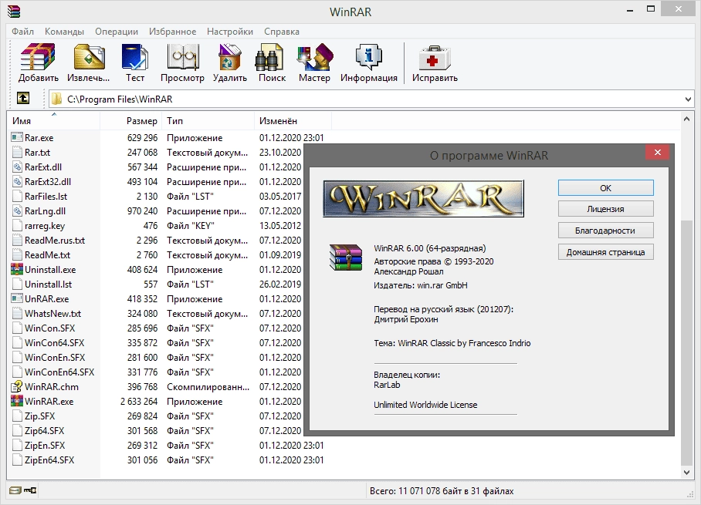Click the Благодарности button

pyautogui.click(x=606, y=231)
